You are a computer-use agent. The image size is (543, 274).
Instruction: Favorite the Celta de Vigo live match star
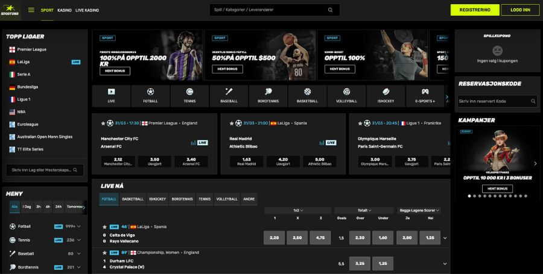pos(104,227)
